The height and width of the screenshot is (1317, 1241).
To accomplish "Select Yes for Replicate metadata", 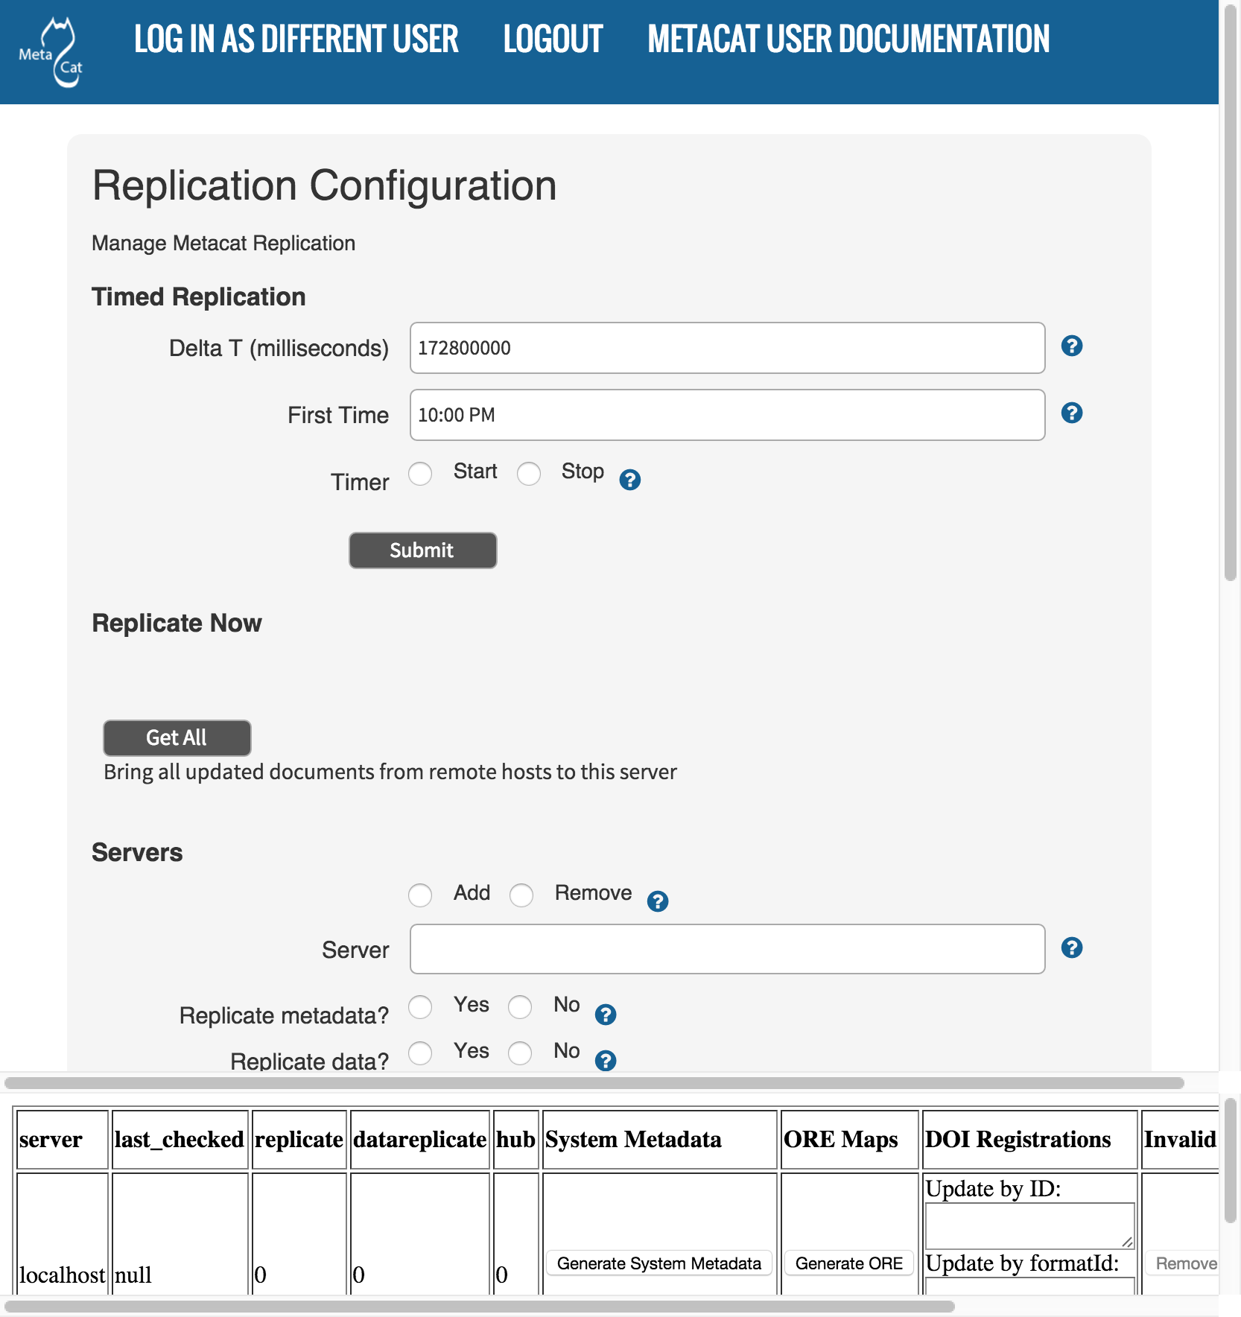I will point(420,1006).
